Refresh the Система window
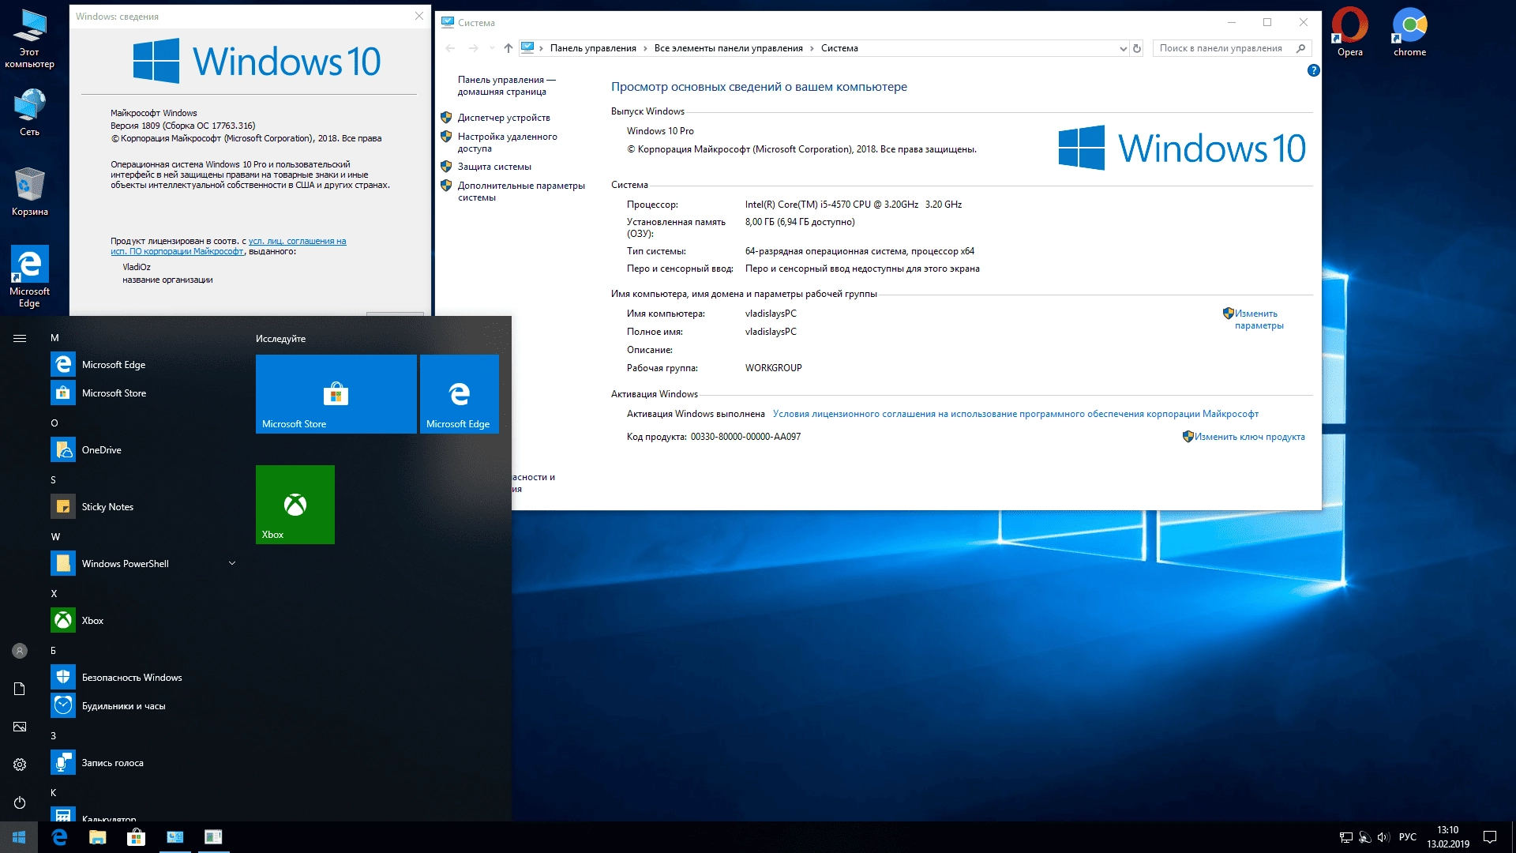 click(1137, 48)
